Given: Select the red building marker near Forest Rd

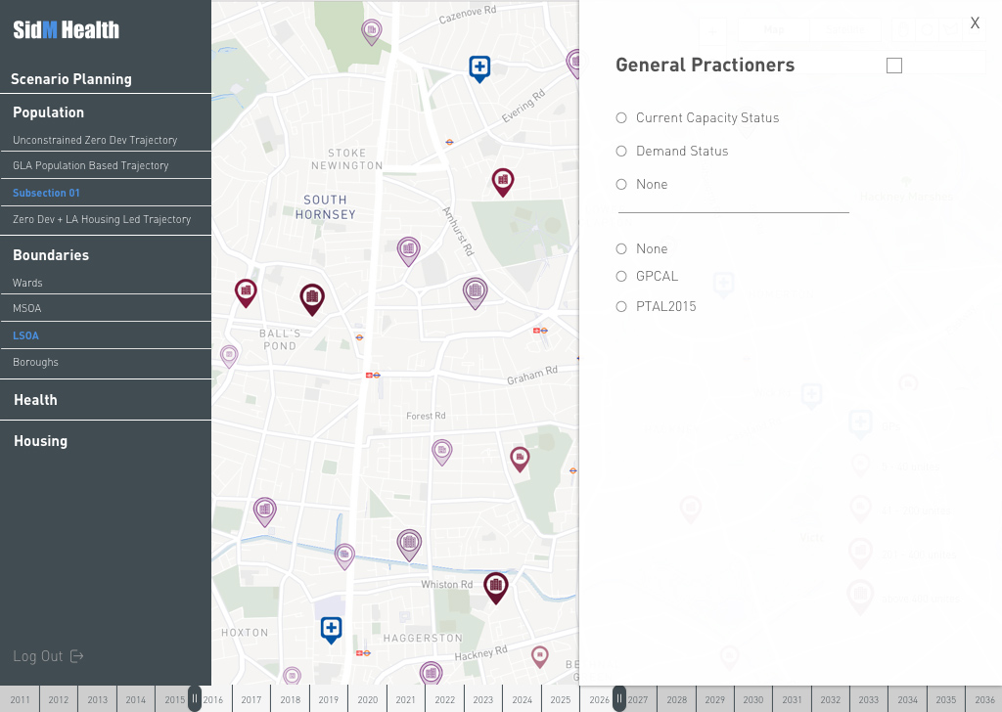Looking at the screenshot, I should (x=520, y=458).
